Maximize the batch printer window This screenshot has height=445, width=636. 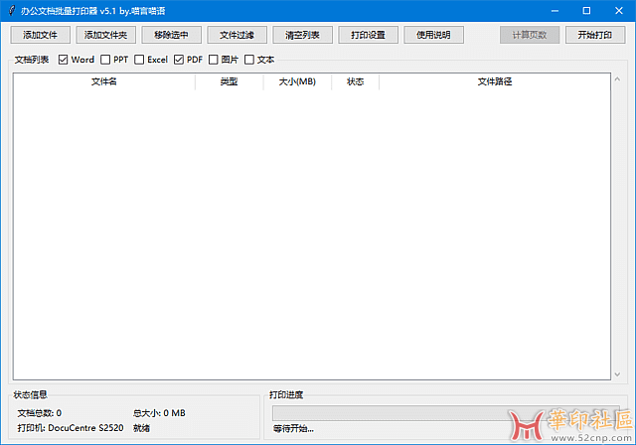[x=586, y=11]
